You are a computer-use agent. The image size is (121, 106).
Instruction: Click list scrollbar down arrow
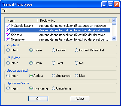(x=114, y=39)
